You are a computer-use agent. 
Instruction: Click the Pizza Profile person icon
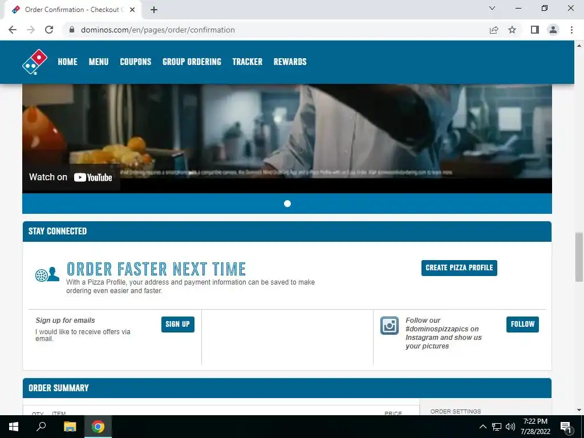tap(47, 274)
